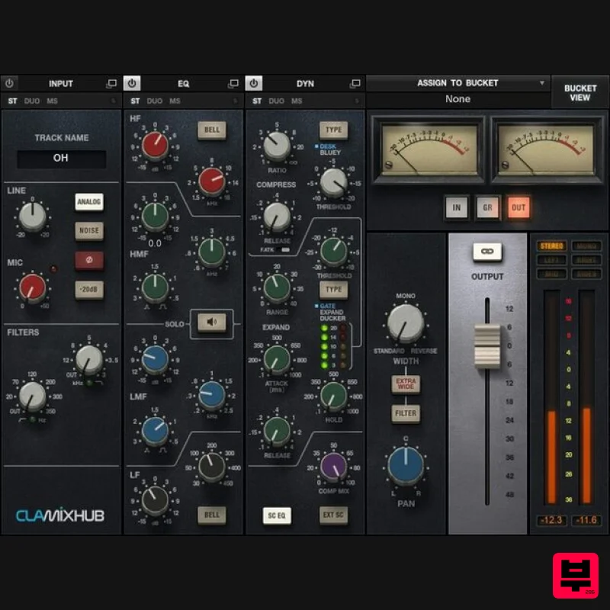The height and width of the screenshot is (610, 610).
Task: Toggle the DYN module power icon
Action: pos(254,83)
